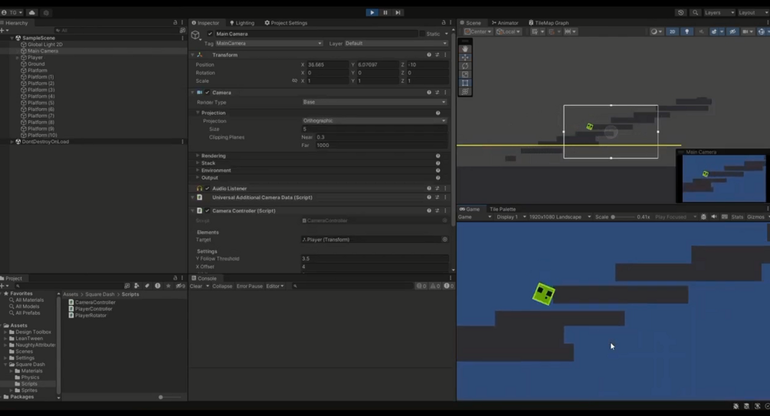Open the Layers dropdown
This screenshot has width=770, height=416.
(x=719, y=13)
